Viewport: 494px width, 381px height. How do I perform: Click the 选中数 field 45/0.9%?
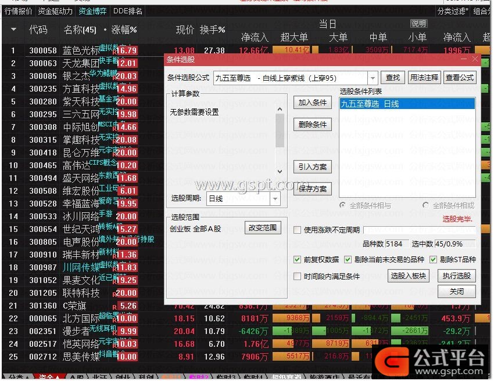455,244
